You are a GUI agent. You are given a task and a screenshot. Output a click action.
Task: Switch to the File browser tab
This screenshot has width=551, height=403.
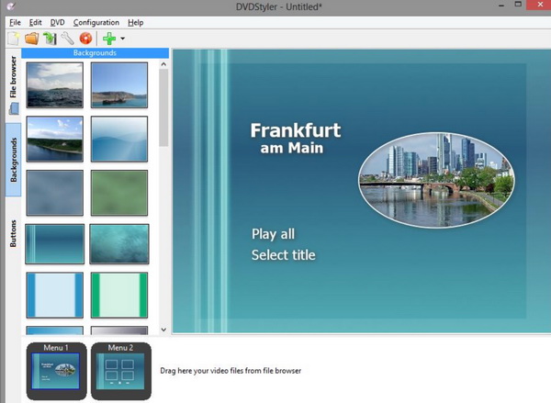[14, 79]
